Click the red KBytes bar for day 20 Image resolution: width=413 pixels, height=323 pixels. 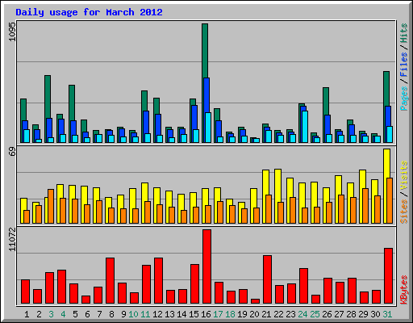(x=255, y=301)
